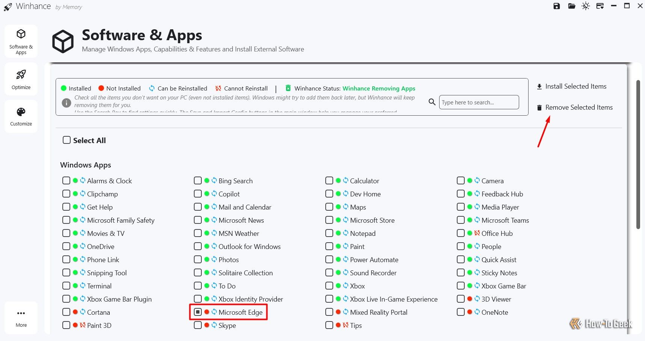Click the cannot-reinstall icon beside Tips

pos(346,325)
